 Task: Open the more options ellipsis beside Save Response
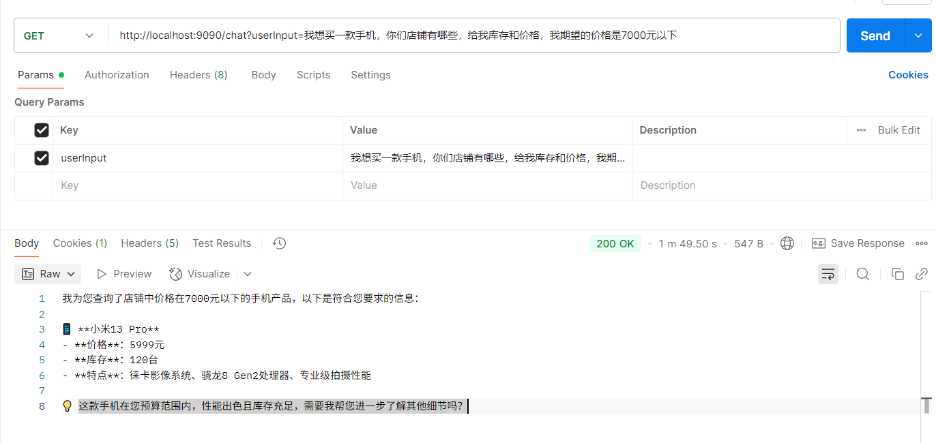click(922, 243)
